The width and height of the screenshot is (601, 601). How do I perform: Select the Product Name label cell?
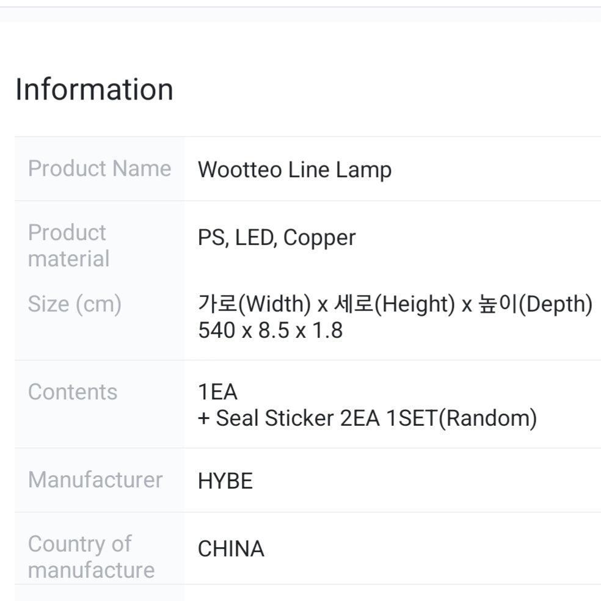100,169
